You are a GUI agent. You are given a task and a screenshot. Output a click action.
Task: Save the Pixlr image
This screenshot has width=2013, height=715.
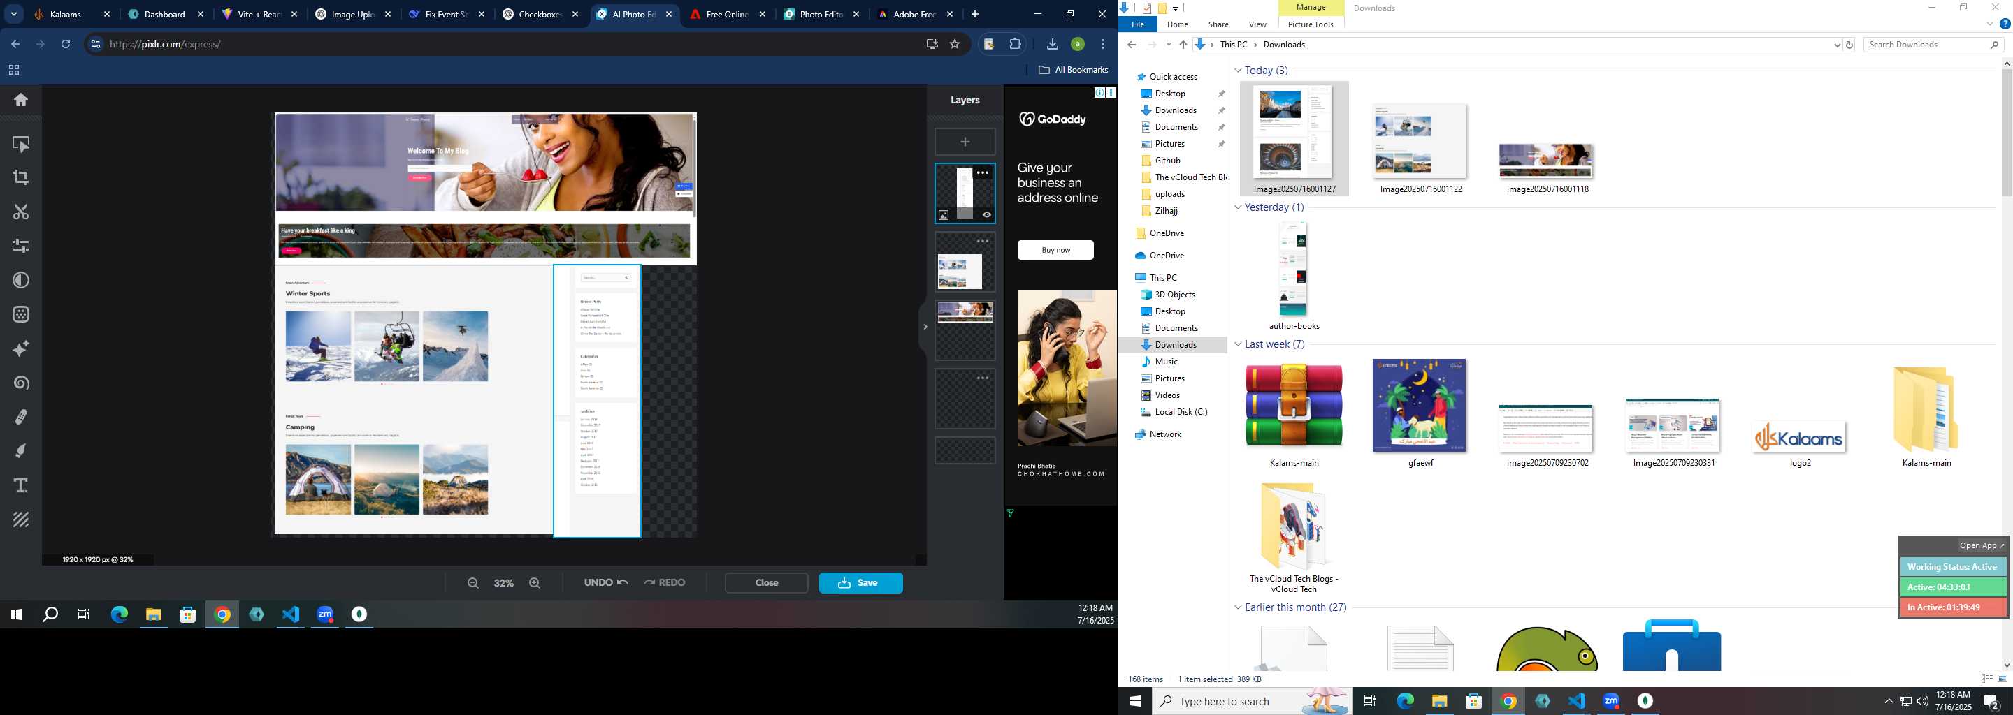860,583
